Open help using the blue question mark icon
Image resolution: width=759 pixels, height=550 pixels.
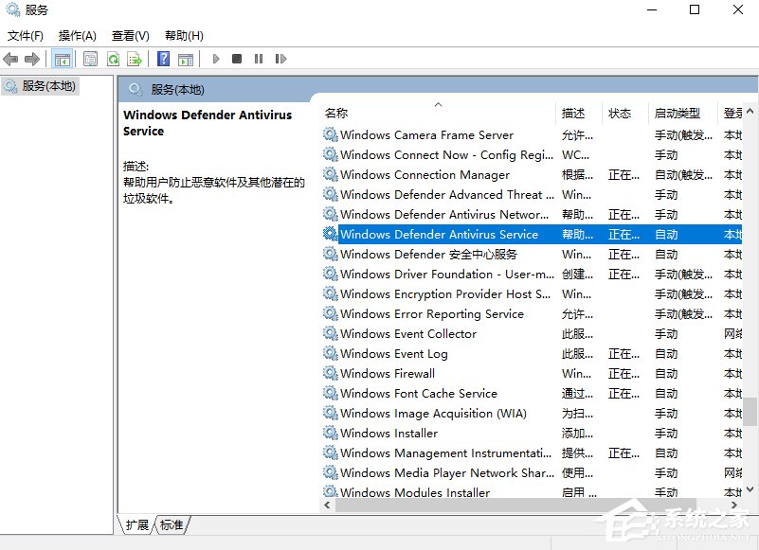(x=164, y=58)
